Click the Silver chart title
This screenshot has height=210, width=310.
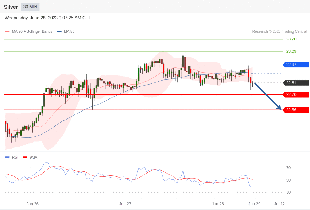[11, 7]
